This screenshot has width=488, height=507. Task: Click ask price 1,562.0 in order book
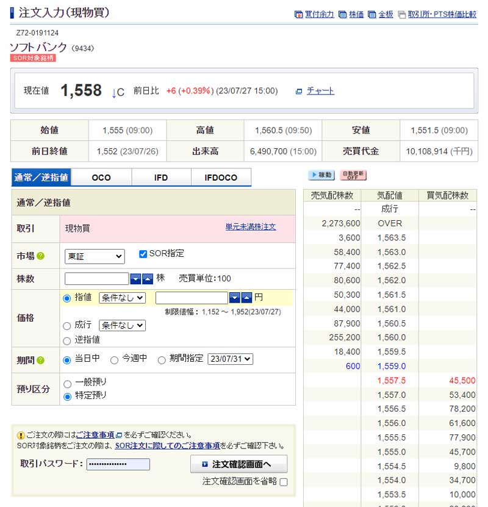[392, 280]
